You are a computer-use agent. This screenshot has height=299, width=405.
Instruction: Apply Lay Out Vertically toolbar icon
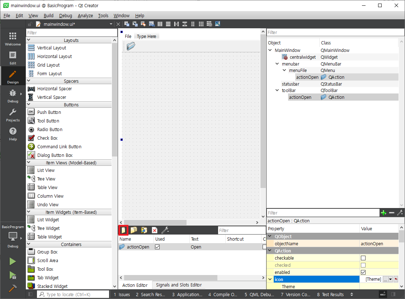168,24
